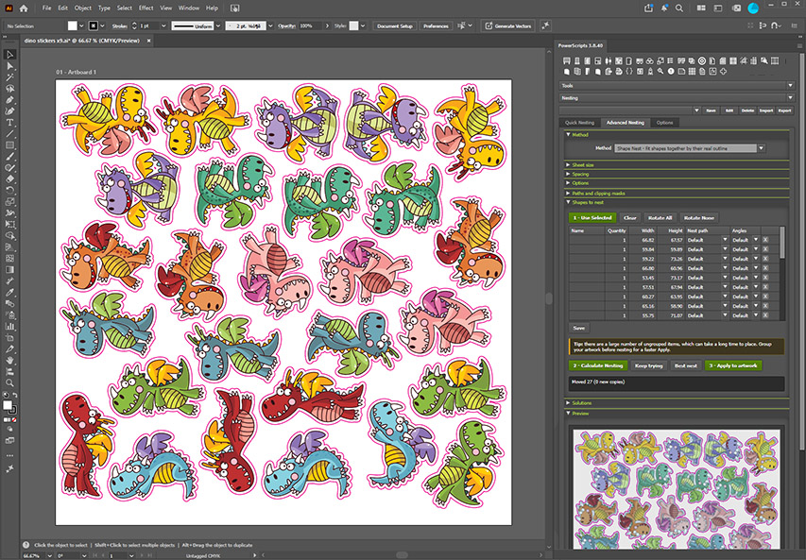The height and width of the screenshot is (560, 806).
Task: Click 2 - Calculate Nesting button
Action: 598,365
